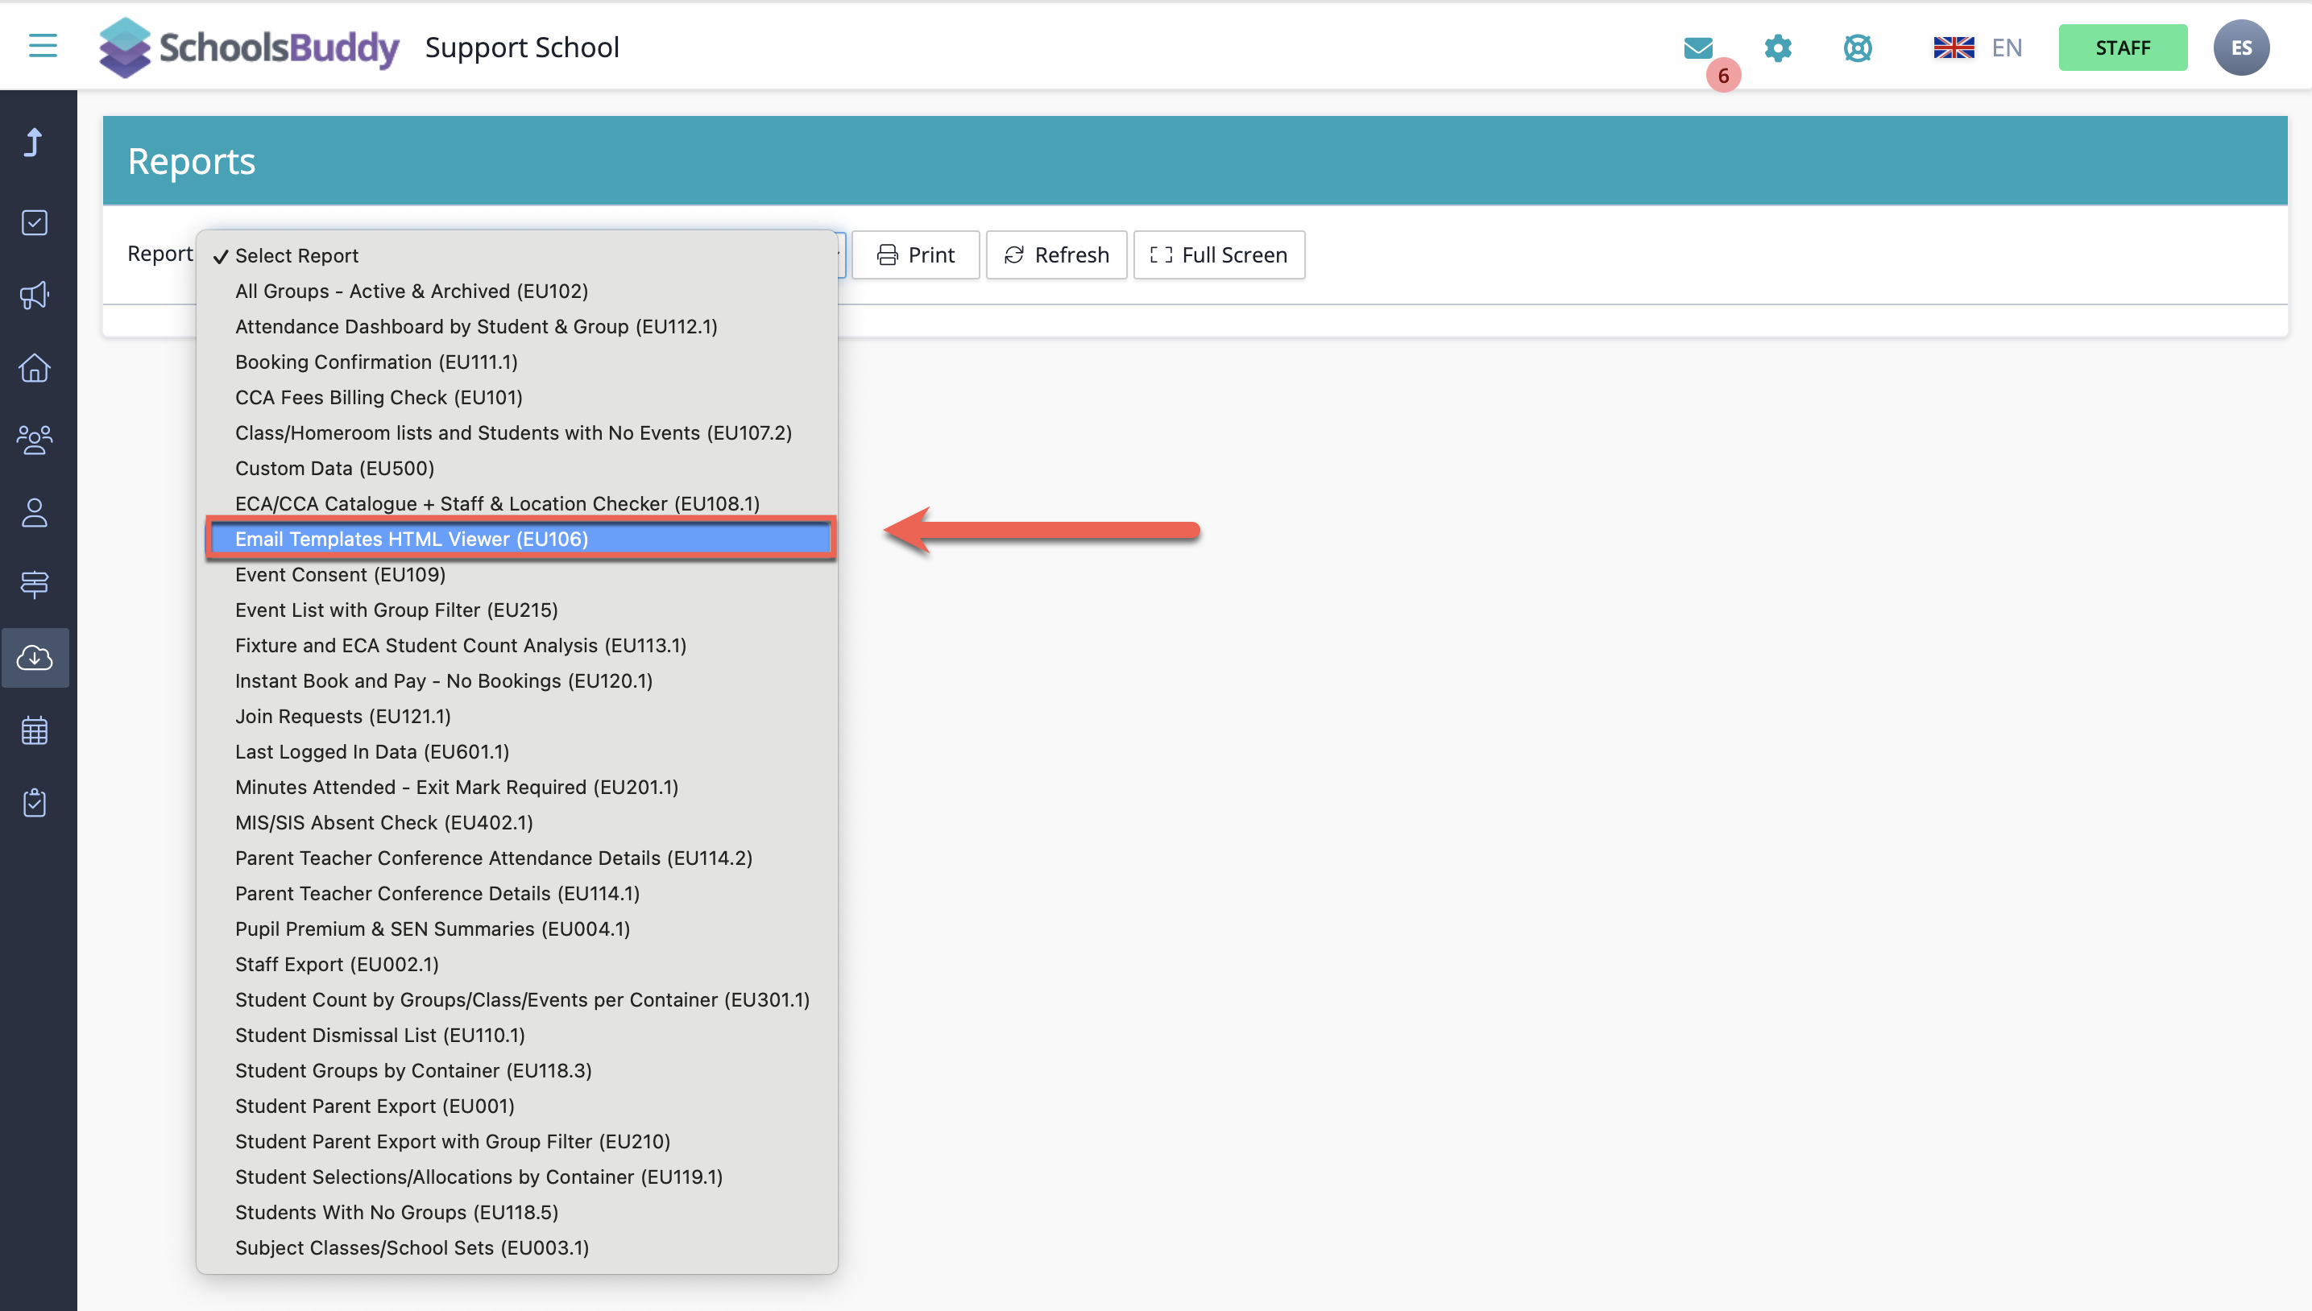
Task: Open the settings gear
Action: pos(1777,48)
